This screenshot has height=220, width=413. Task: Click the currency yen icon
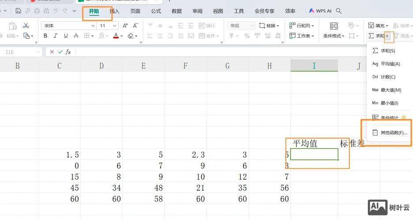point(231,36)
